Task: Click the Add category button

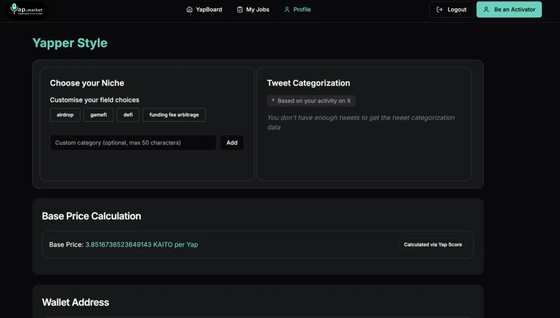Action: click(x=232, y=143)
